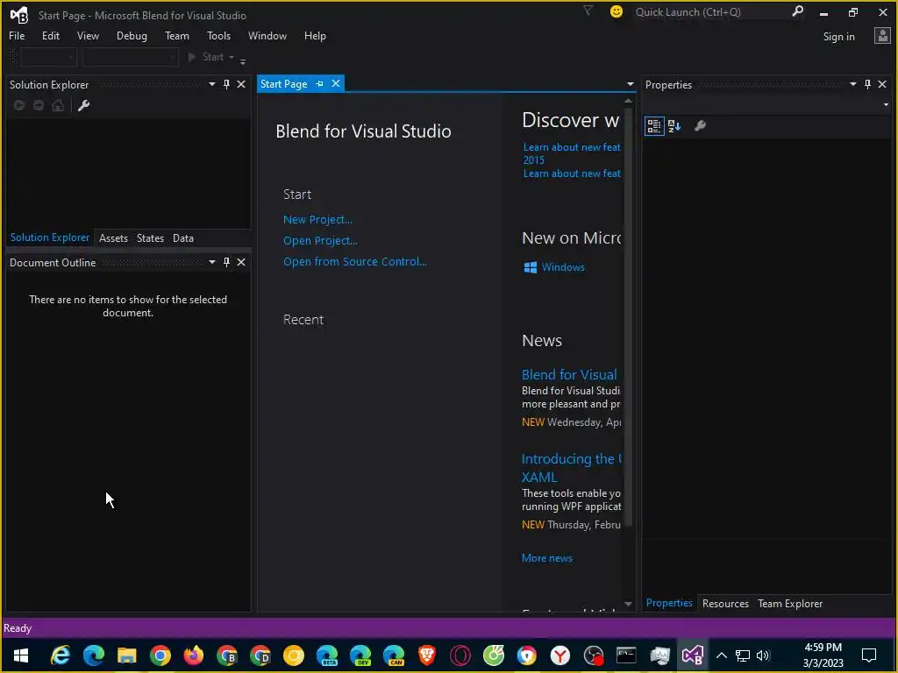This screenshot has width=898, height=673.
Task: Open Solution Platforms combo box
Action: coord(130,57)
